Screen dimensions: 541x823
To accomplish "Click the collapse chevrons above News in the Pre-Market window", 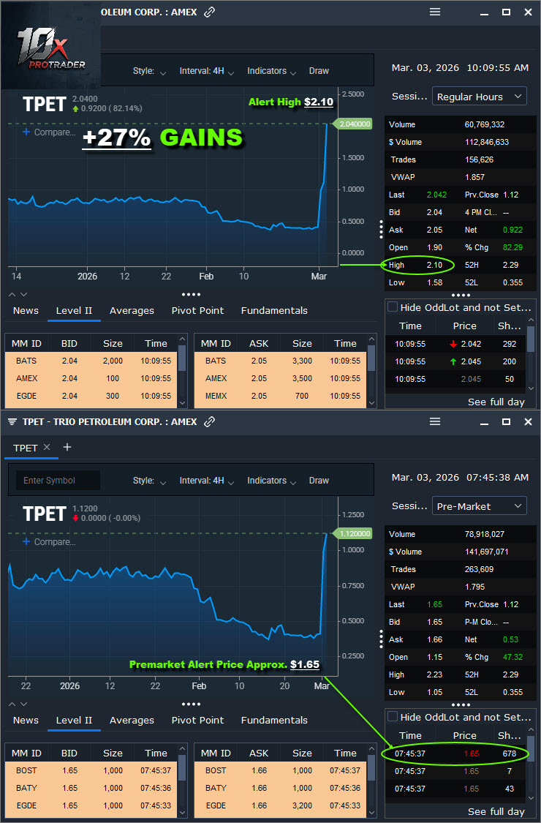I will tap(18, 704).
